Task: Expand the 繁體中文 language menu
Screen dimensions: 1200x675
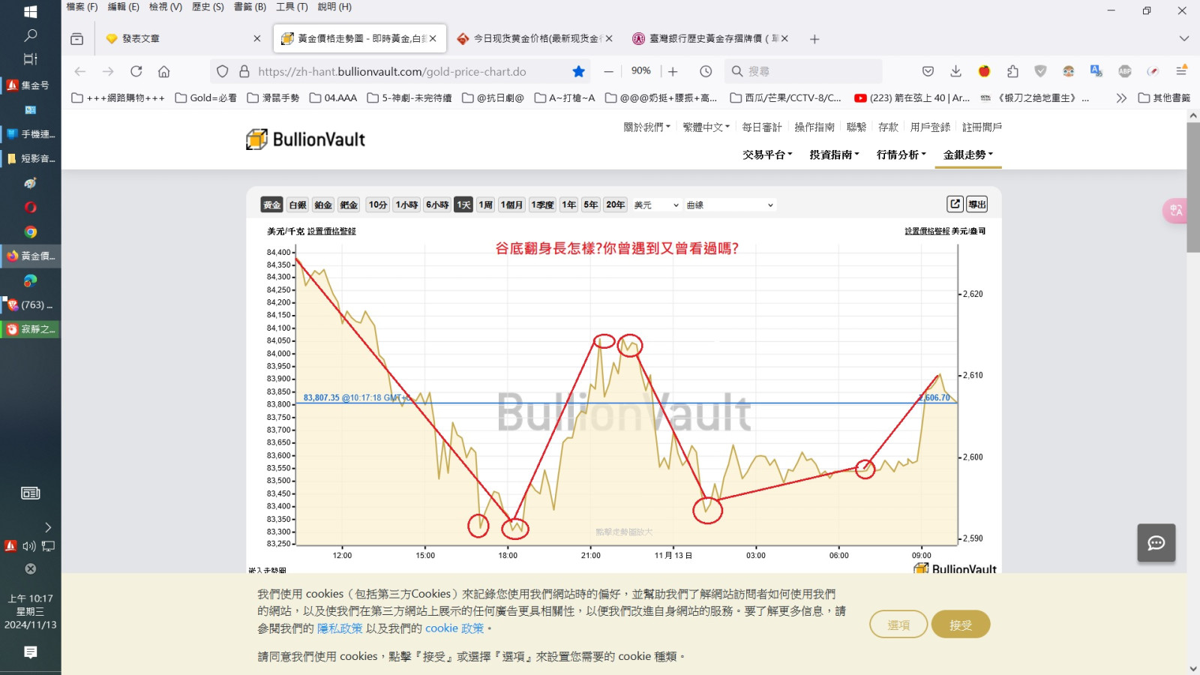Action: pyautogui.click(x=705, y=127)
